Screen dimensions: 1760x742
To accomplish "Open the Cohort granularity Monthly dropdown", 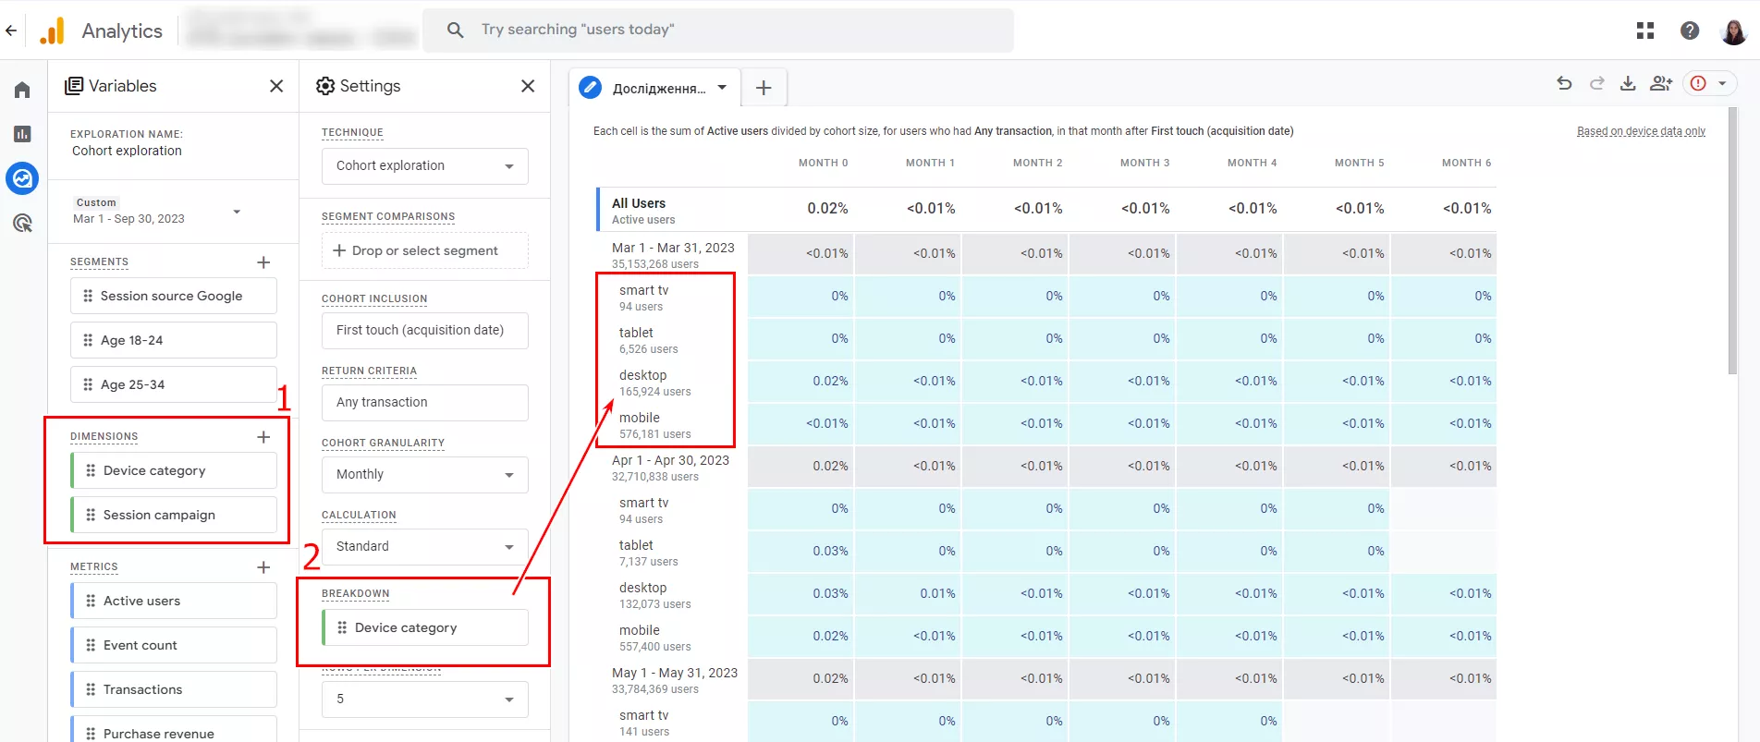I will pos(425,475).
